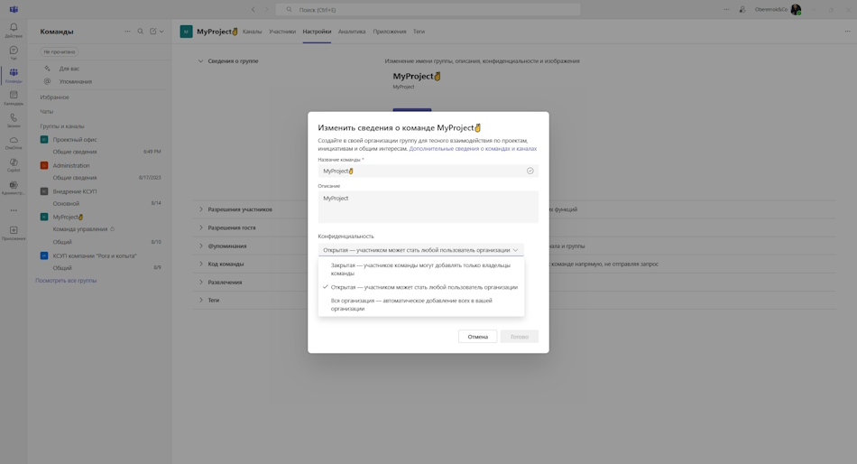This screenshot has width=857, height=464.
Task: Click the Название команды input field
Action: (x=428, y=171)
